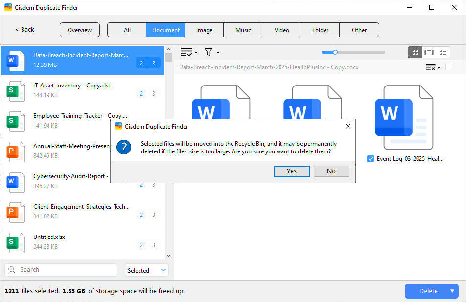Switch to comparison view mode
This screenshot has width=466, height=302.
coord(429,52)
